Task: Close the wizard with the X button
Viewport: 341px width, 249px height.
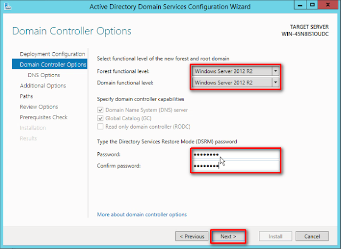Action: pyautogui.click(x=328, y=5)
